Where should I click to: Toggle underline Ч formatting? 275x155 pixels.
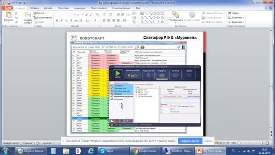coord(66,21)
